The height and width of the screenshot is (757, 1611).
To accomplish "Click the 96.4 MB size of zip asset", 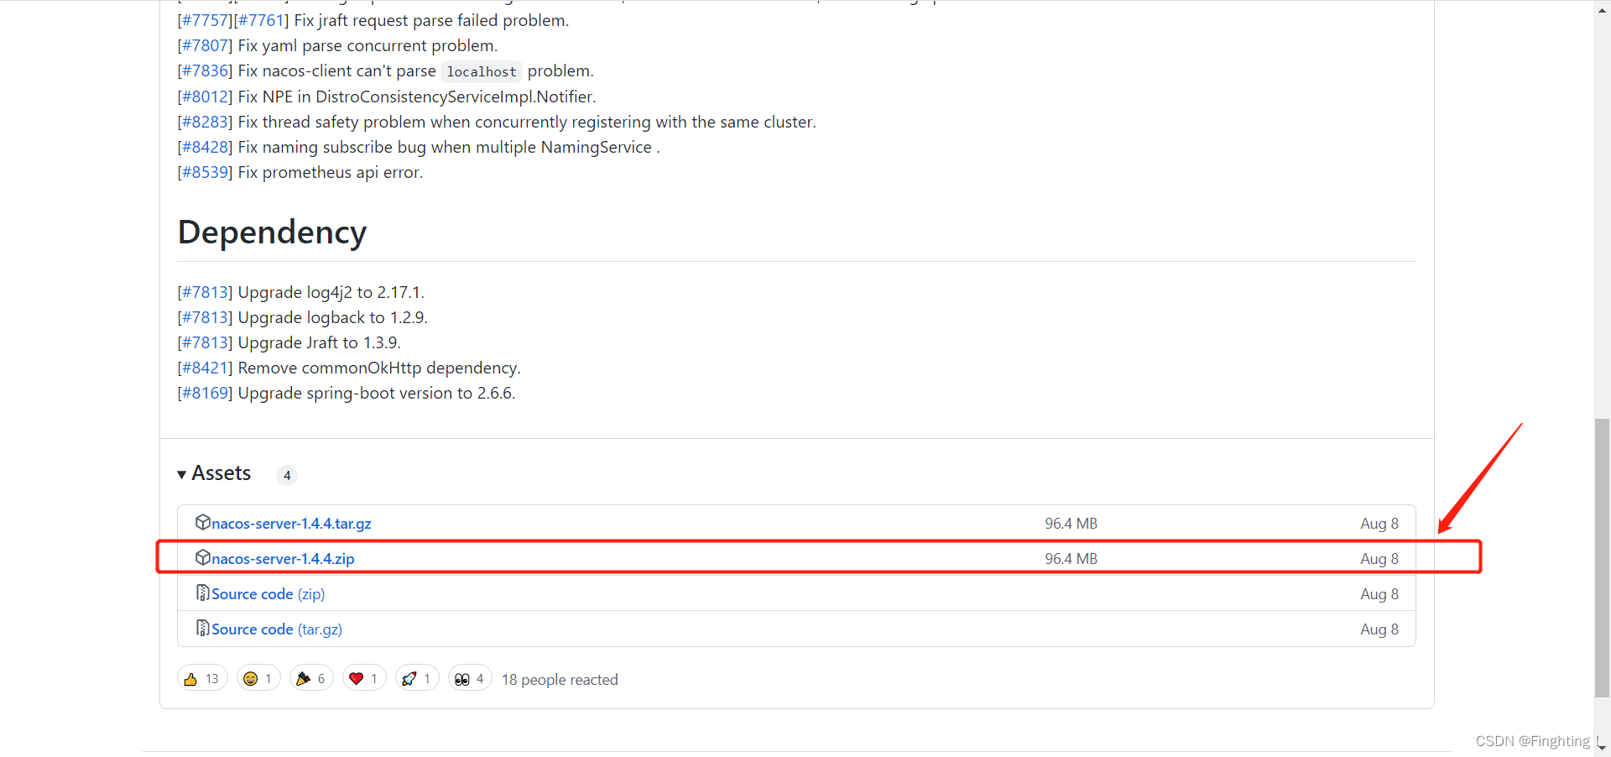I will (x=1071, y=558).
